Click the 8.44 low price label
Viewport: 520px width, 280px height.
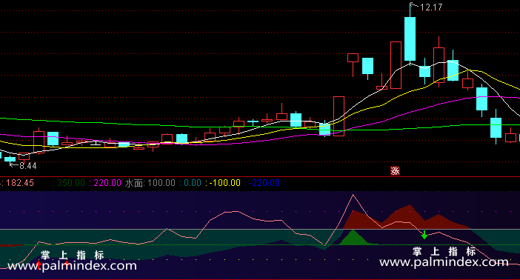click(x=28, y=165)
